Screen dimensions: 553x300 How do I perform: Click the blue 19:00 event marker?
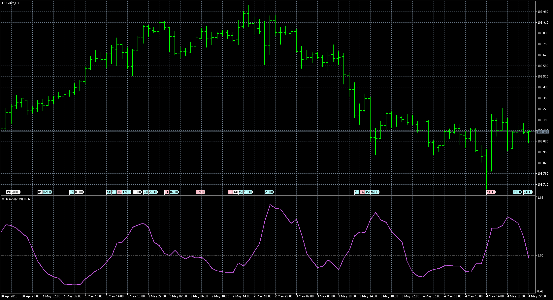517,192
